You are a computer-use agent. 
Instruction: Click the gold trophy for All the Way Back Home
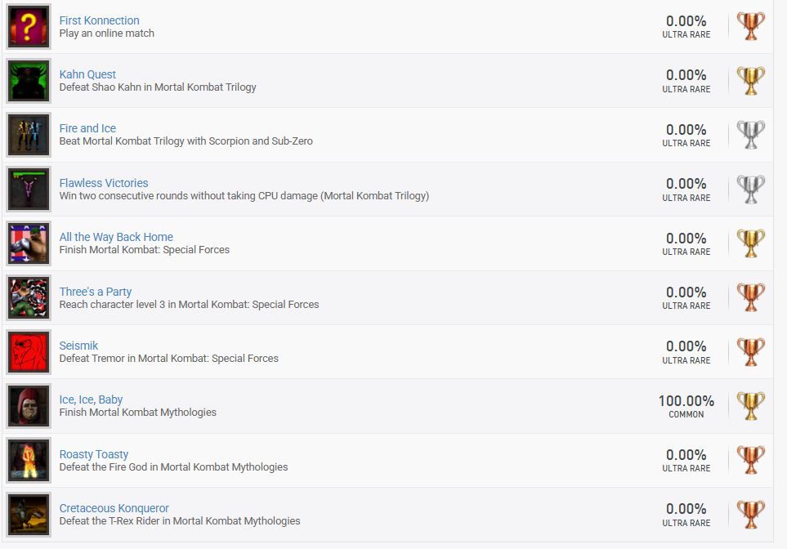click(750, 243)
